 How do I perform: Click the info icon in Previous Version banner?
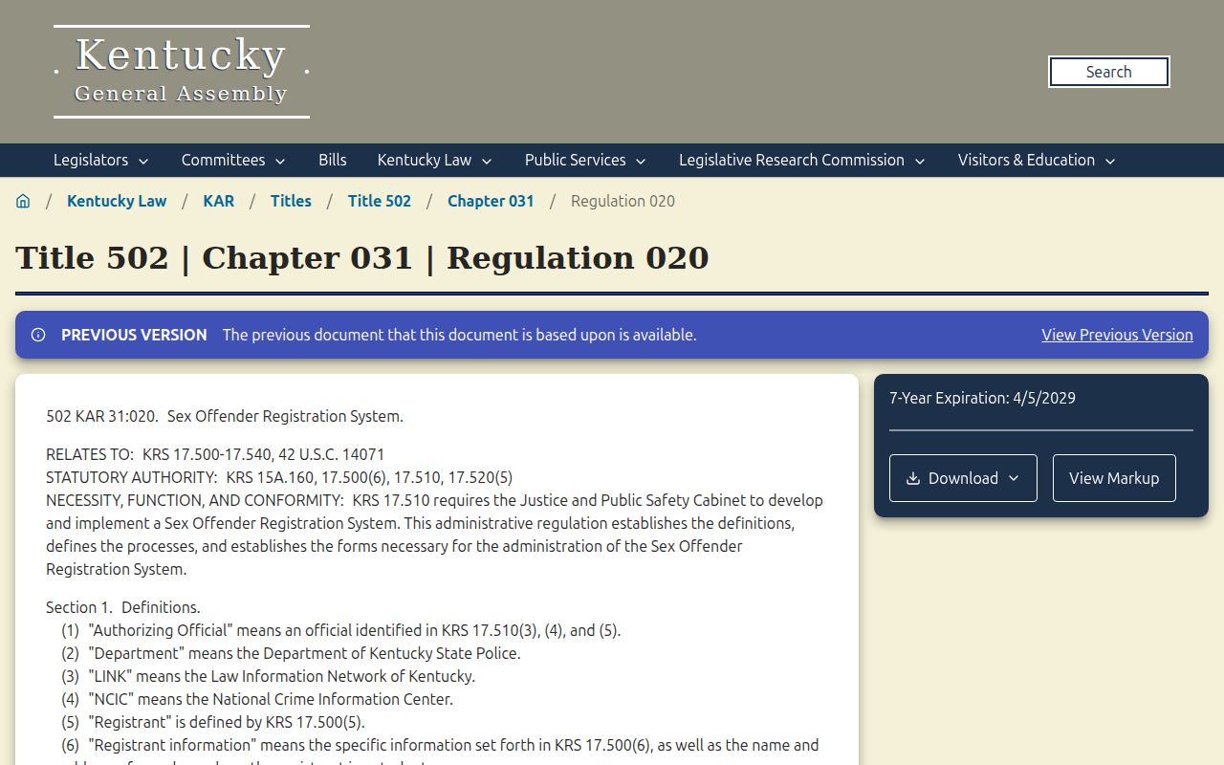[38, 335]
